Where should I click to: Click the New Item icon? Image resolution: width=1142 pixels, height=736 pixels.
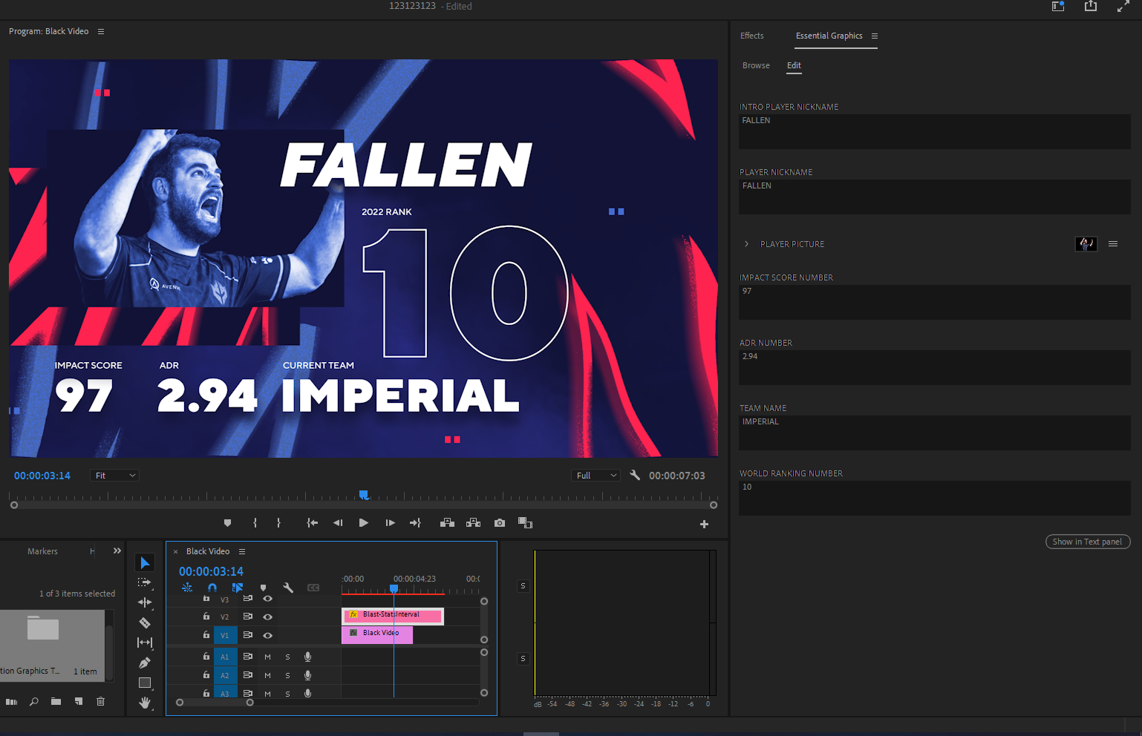(79, 701)
